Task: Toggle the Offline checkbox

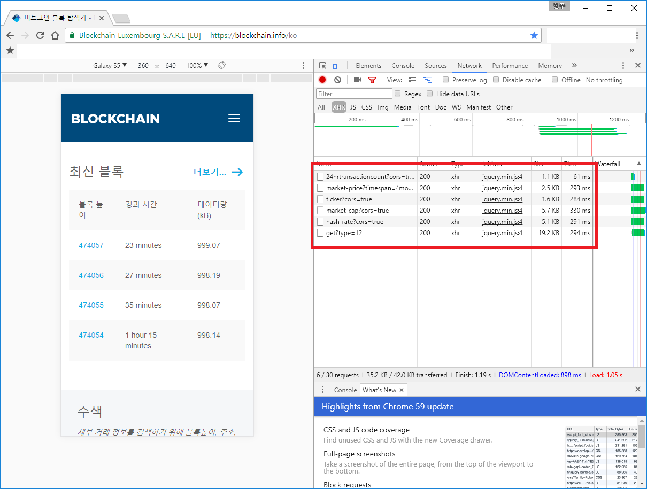Action: 555,80
